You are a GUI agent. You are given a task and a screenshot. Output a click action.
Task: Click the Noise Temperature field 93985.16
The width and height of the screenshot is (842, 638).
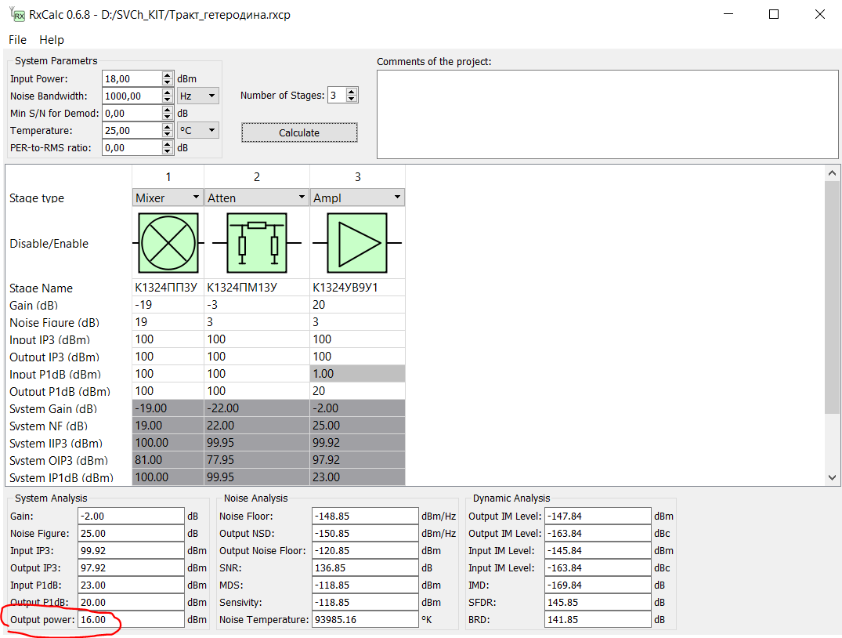click(x=365, y=620)
